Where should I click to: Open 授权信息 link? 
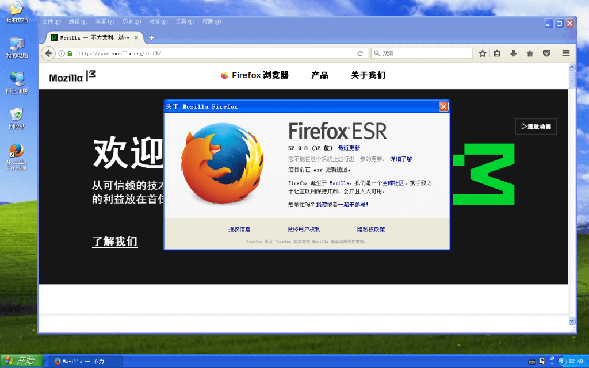(239, 229)
